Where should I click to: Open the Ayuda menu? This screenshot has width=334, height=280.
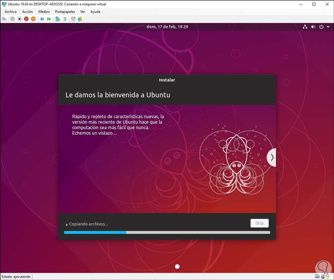[95, 12]
